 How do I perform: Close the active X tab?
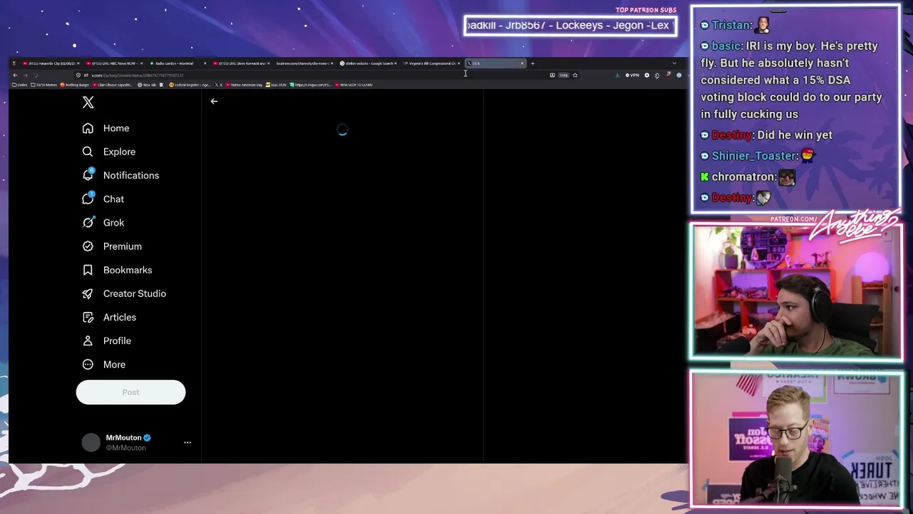click(521, 64)
